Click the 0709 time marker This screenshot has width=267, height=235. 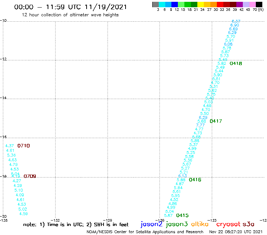pos(30,176)
